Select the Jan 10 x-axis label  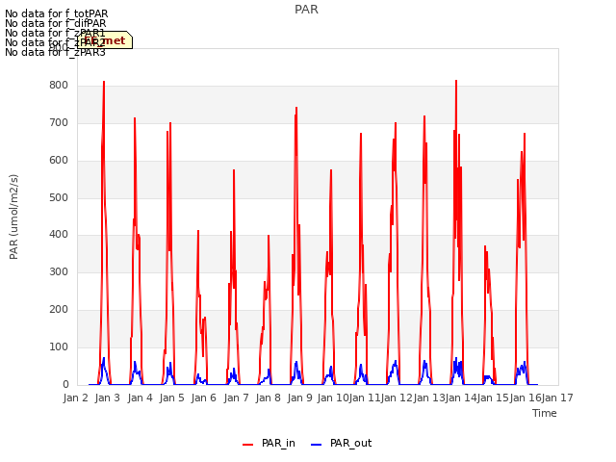click(x=333, y=398)
